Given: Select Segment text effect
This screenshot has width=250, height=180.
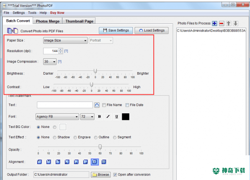Looking at the screenshot, I should (115, 137).
